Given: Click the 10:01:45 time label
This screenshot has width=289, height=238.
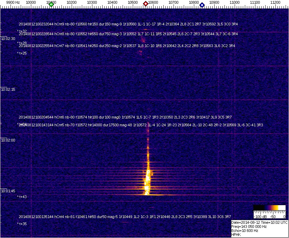Looking at the screenshot, I should point(8,191).
